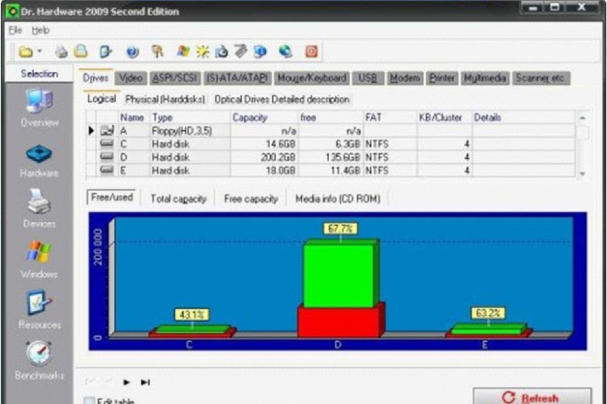
Task: Select the Total capacity chart tab
Action: point(178,199)
